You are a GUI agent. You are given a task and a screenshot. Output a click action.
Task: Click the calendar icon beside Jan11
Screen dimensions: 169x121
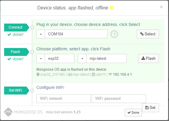pyautogui.click(x=93, y=74)
